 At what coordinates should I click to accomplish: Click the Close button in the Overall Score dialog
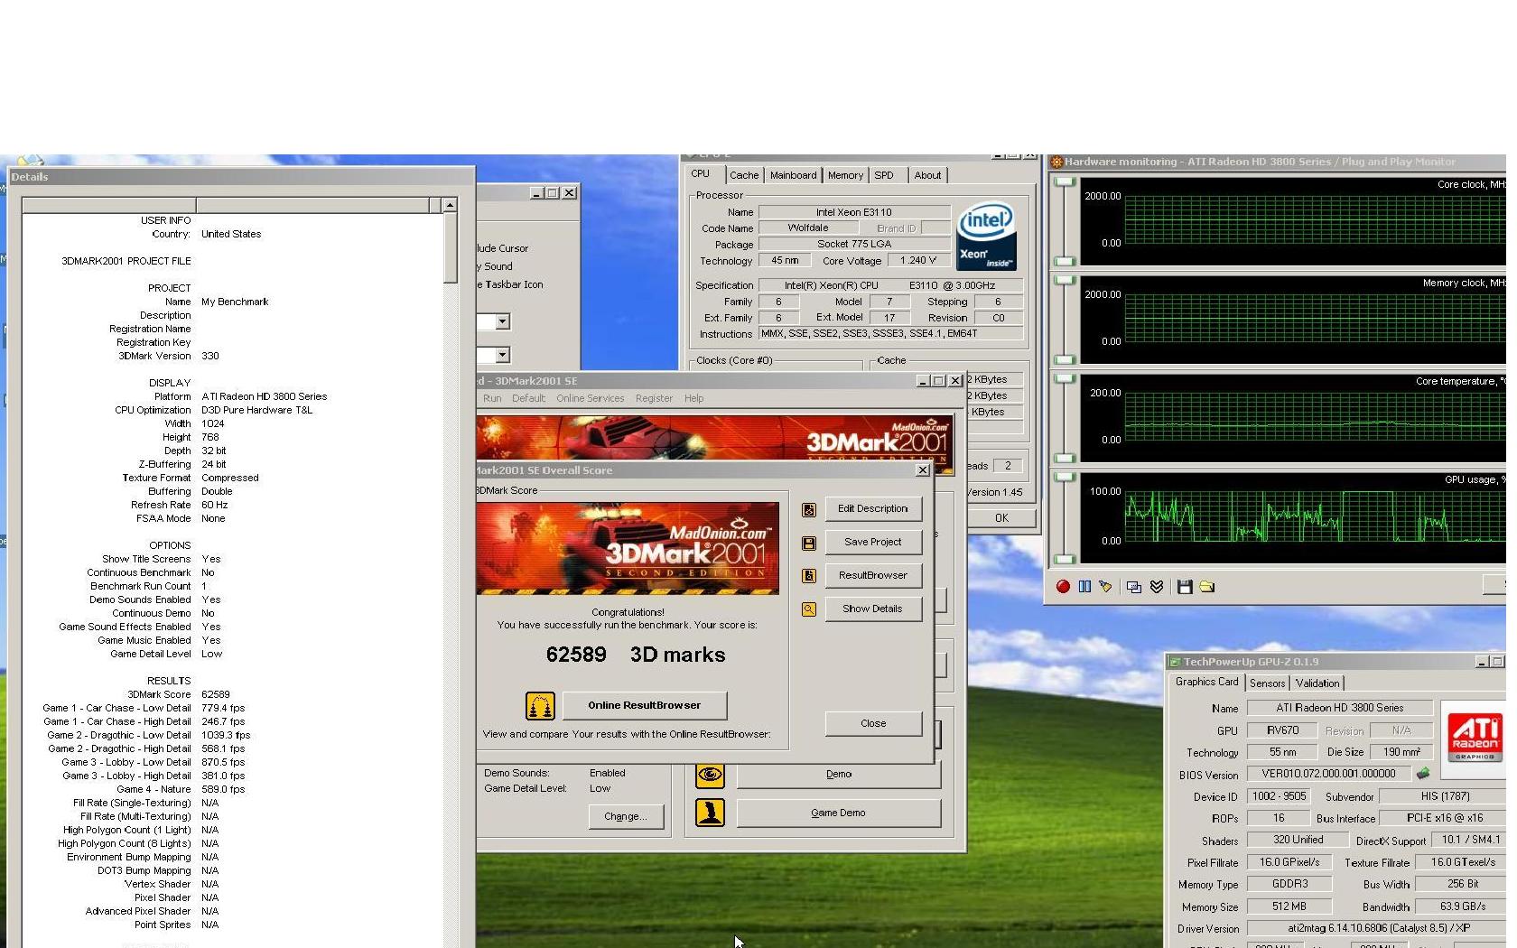[x=873, y=723]
